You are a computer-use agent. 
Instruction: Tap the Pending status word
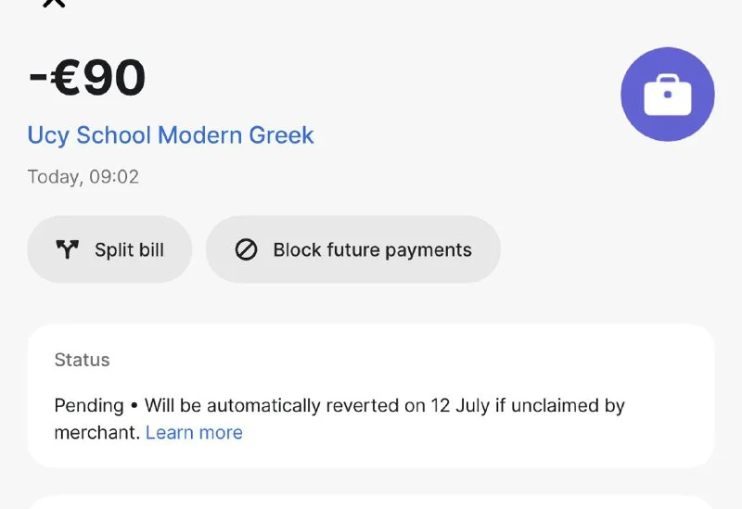coord(89,406)
